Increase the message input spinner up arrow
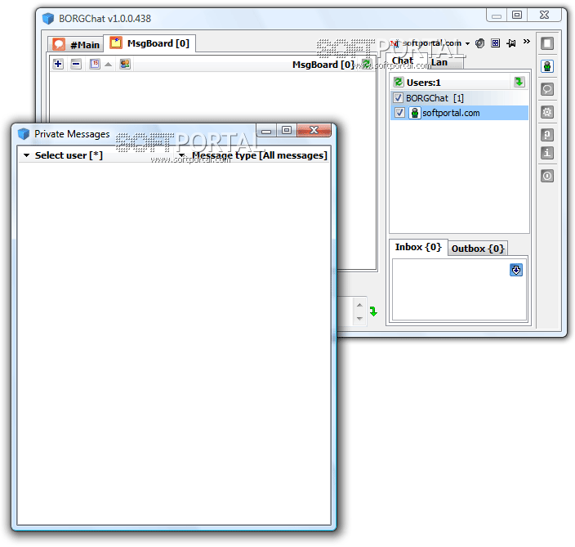 359,305
